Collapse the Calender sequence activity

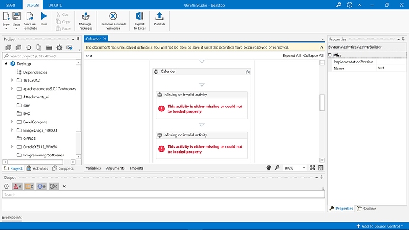click(248, 72)
